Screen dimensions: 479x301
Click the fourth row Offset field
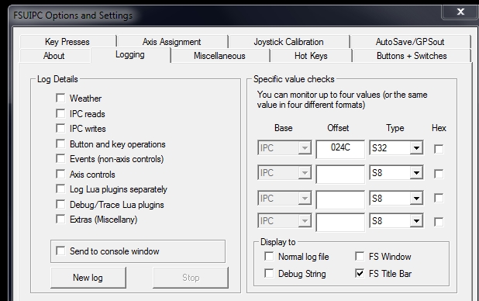tap(340, 223)
